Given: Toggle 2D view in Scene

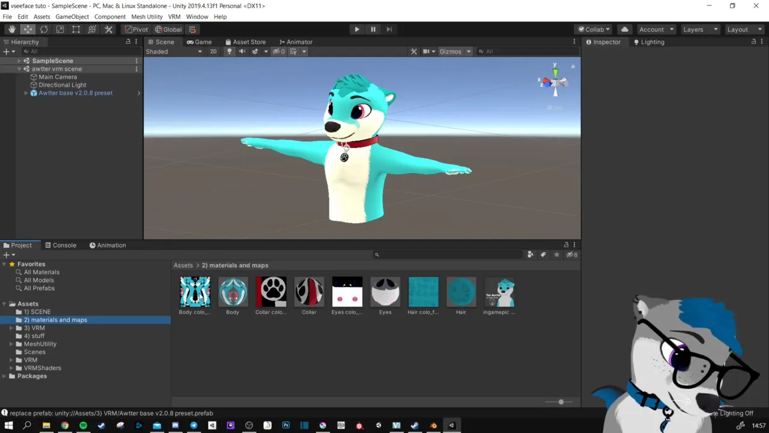Looking at the screenshot, I should (x=213, y=52).
